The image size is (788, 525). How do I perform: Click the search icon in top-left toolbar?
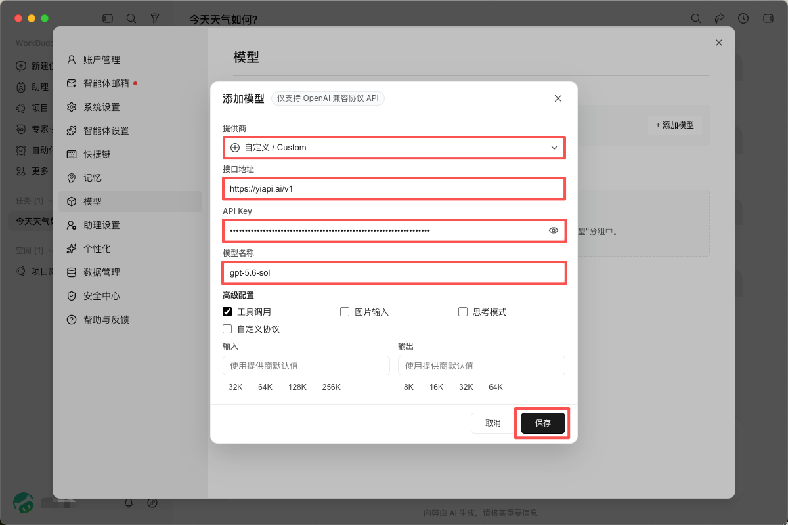(x=131, y=18)
